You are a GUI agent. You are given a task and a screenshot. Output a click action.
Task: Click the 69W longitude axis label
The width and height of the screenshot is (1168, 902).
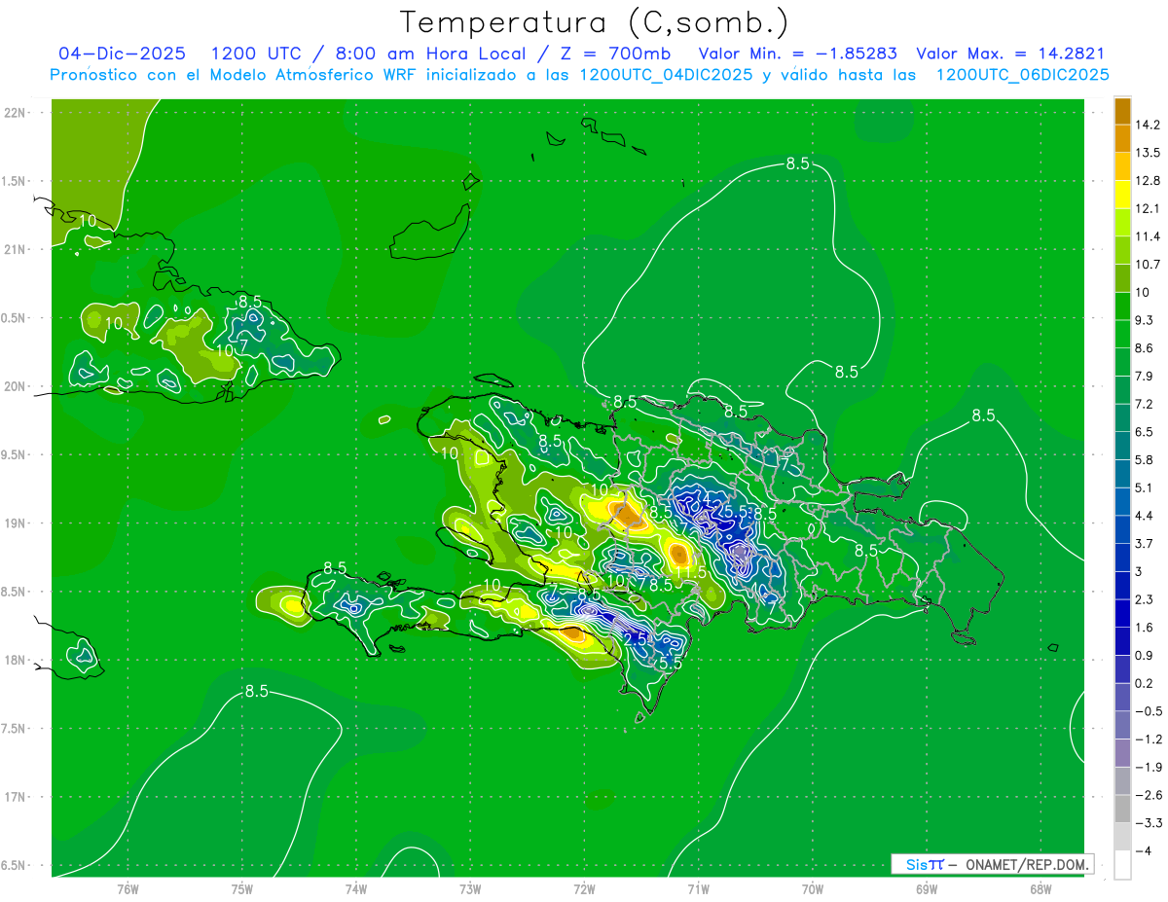(x=927, y=889)
